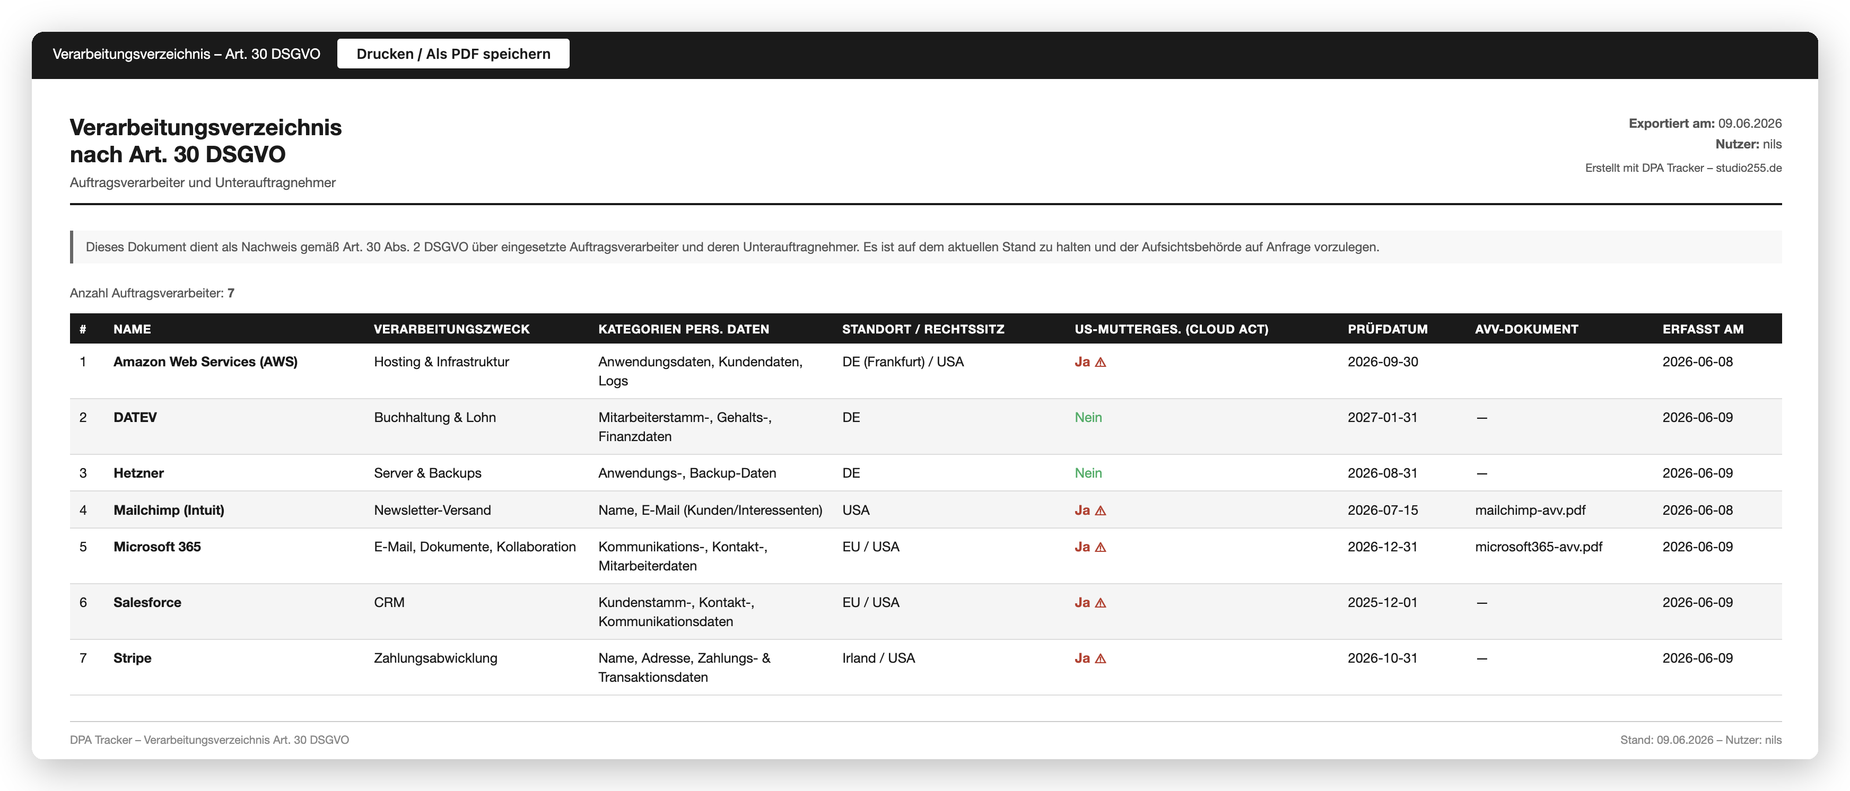Click the Drucken / Als PDF speichern button

[x=453, y=54]
